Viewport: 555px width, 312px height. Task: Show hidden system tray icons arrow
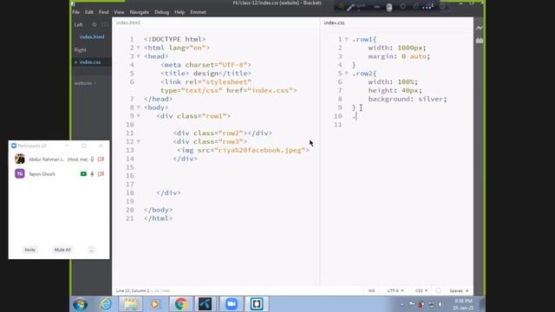click(x=402, y=304)
